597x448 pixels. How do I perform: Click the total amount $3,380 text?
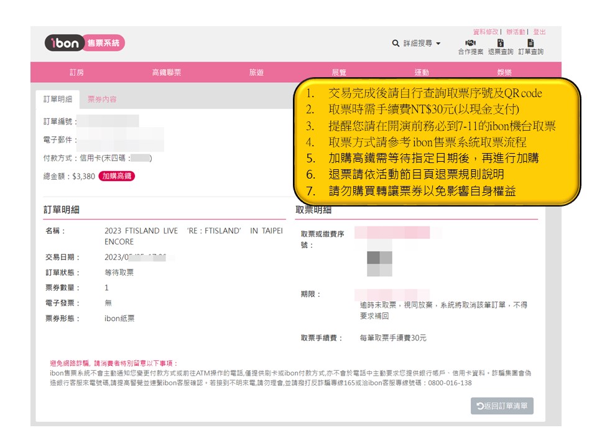[83, 176]
